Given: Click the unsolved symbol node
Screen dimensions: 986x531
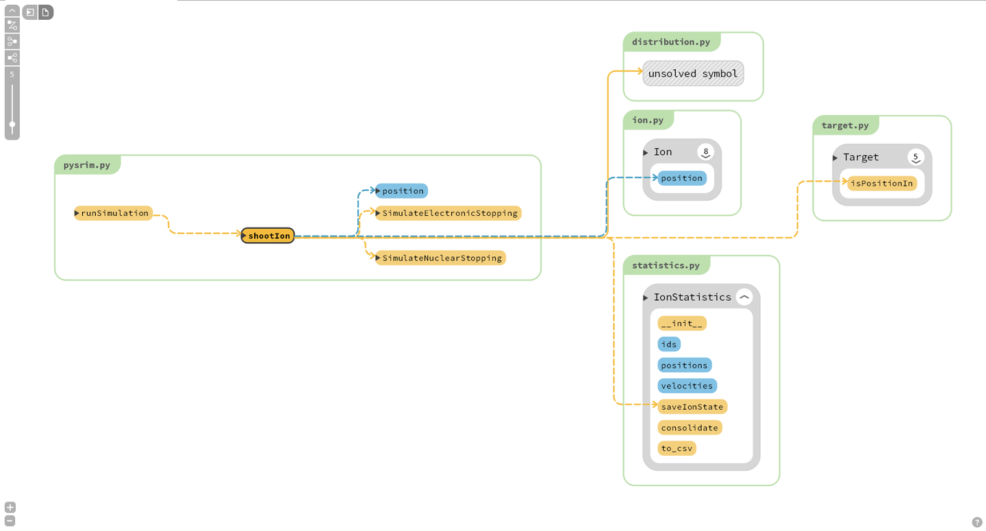Looking at the screenshot, I should (x=693, y=73).
